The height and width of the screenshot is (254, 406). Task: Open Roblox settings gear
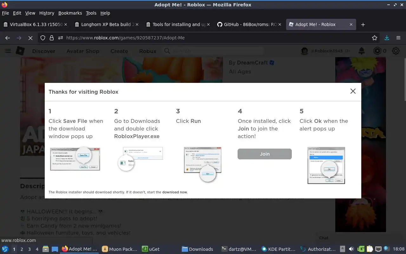pos(396,51)
